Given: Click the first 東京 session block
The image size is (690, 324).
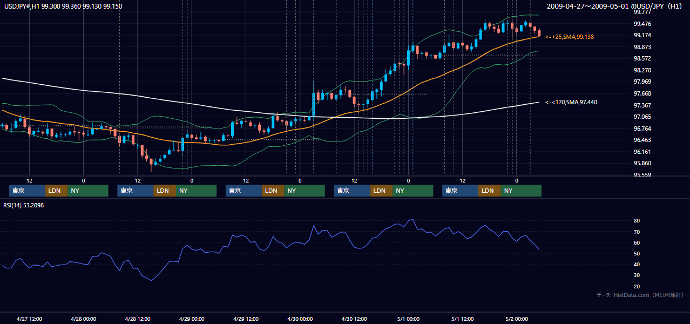Looking at the screenshot, I should 27,191.
